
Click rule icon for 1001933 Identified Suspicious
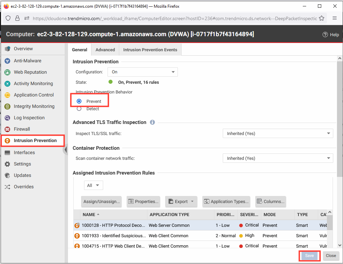[x=77, y=236]
